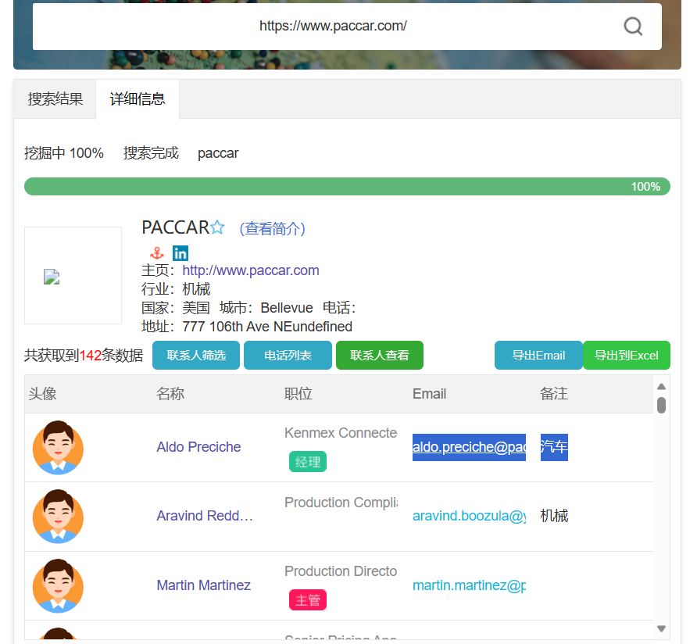Click Aravind Redd's avatar image
697x644 pixels.
pos(58,516)
